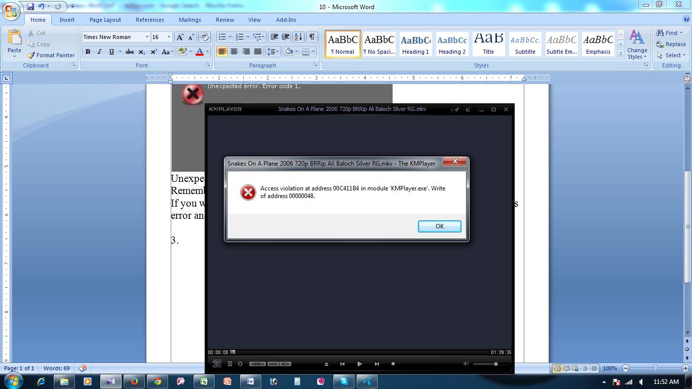Screen dimensions: 692x389
Task: Click the Grow Font icon
Action: (x=180, y=37)
